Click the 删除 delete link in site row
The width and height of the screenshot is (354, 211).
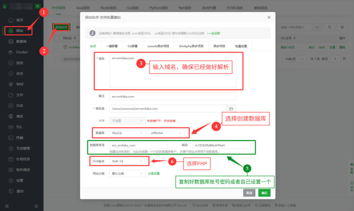click(342, 48)
